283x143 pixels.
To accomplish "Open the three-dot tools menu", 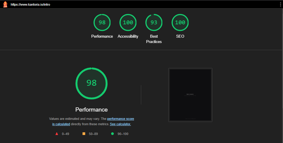I will tap(280, 4).
